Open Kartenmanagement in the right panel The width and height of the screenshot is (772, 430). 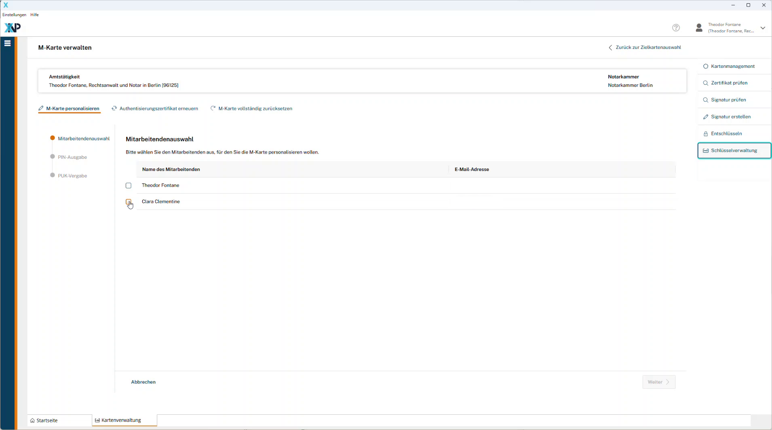point(732,66)
